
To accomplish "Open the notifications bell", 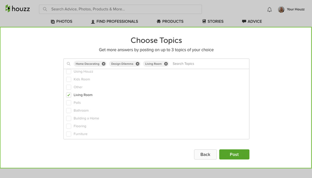I will (x=269, y=9).
